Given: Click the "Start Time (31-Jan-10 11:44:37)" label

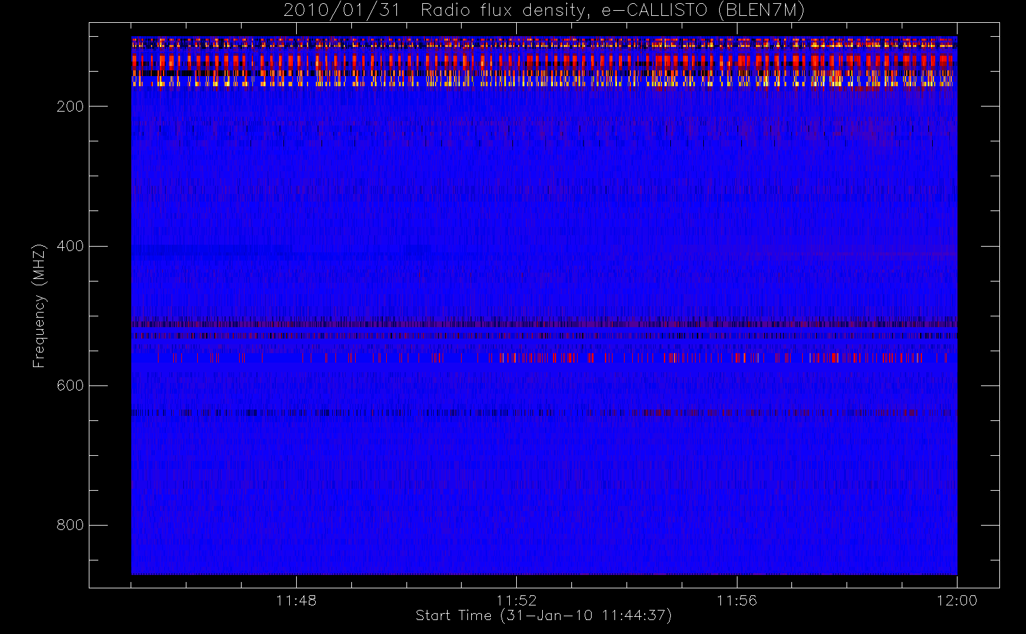Looking at the screenshot, I should pos(543,616).
